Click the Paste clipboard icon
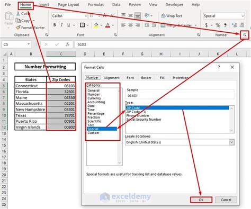Screen dimensions: 251x209 (8, 16)
